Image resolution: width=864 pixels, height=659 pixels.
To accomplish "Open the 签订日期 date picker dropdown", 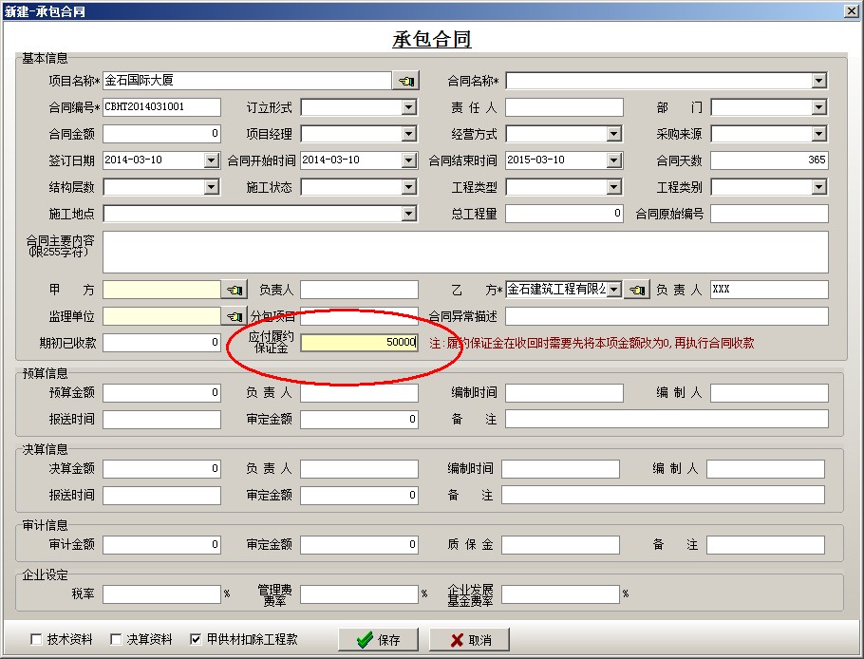I will (212, 160).
